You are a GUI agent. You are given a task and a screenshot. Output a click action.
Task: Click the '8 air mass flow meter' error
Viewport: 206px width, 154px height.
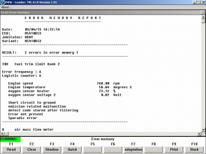[x=28, y=129]
